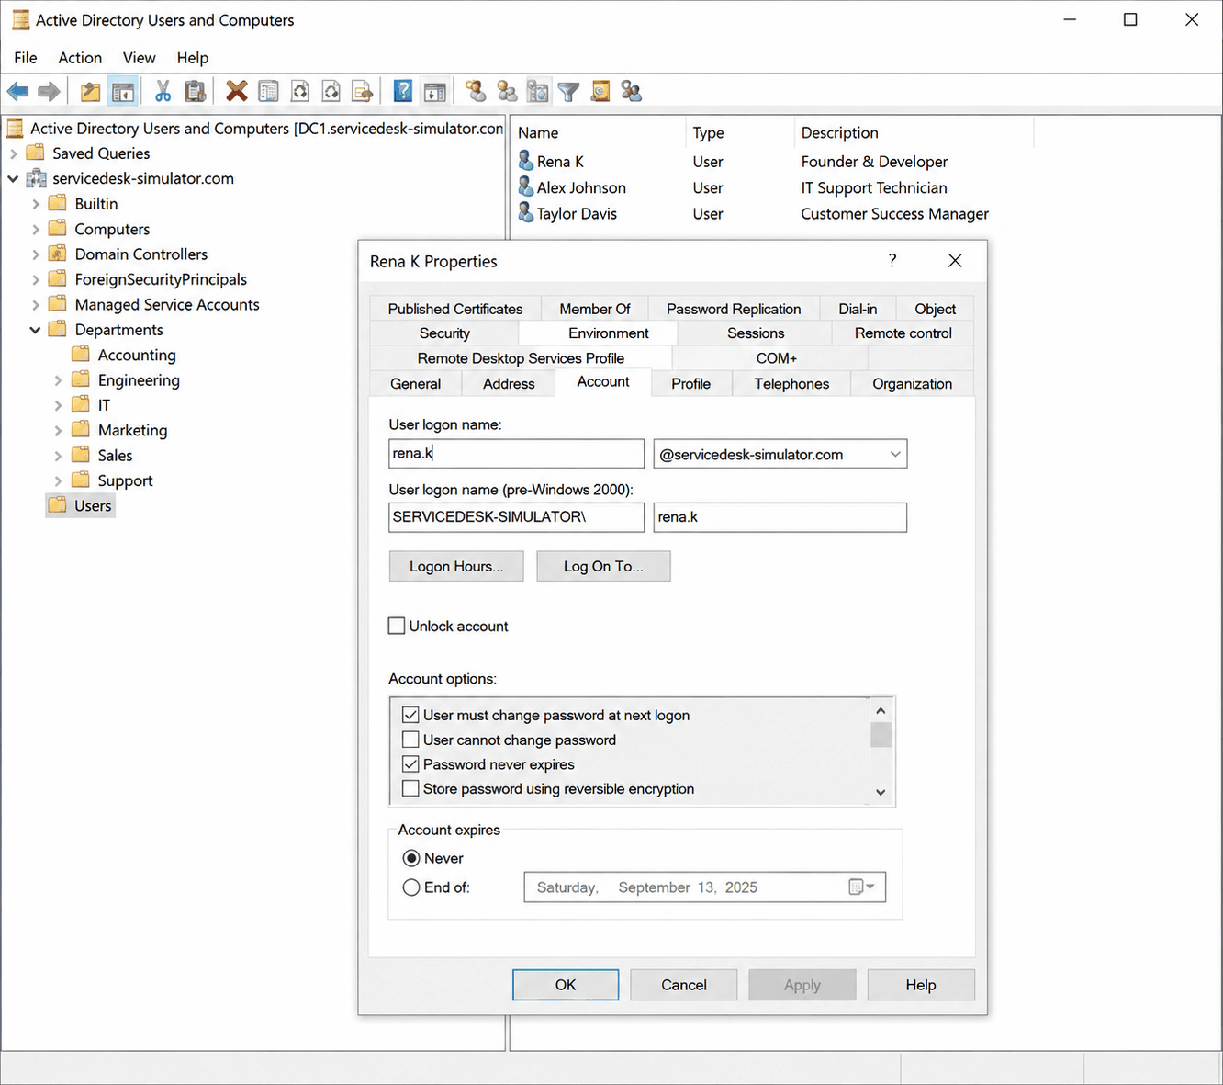Check Store password using reversible encryption

click(410, 788)
